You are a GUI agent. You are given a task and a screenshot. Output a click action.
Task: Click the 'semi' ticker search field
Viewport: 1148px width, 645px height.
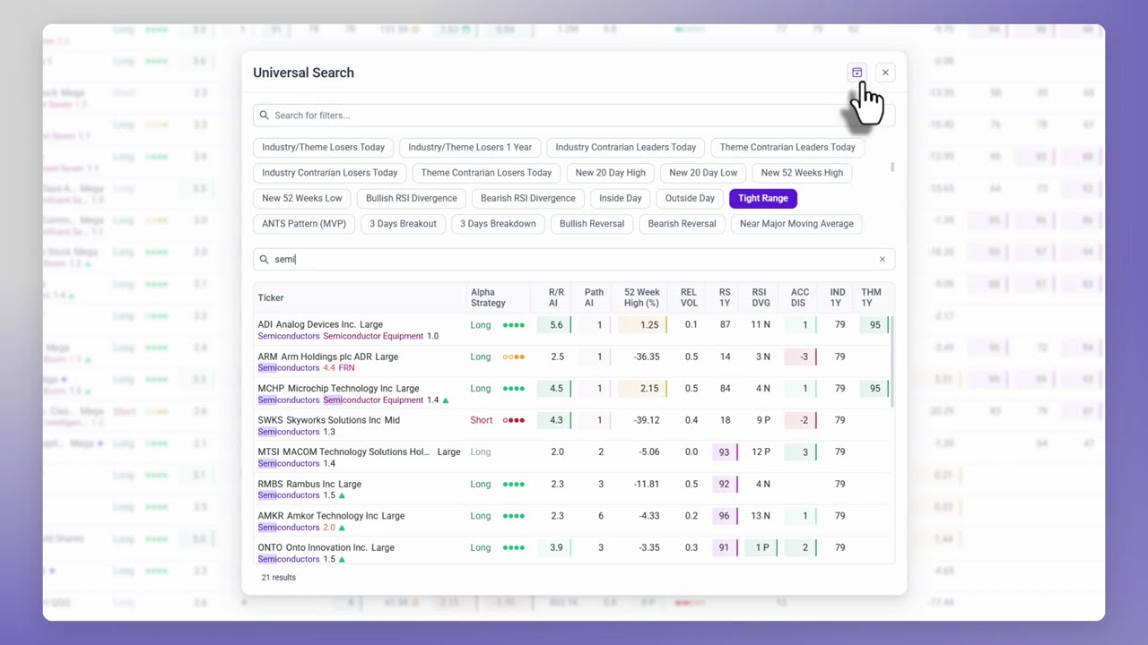[x=574, y=259]
